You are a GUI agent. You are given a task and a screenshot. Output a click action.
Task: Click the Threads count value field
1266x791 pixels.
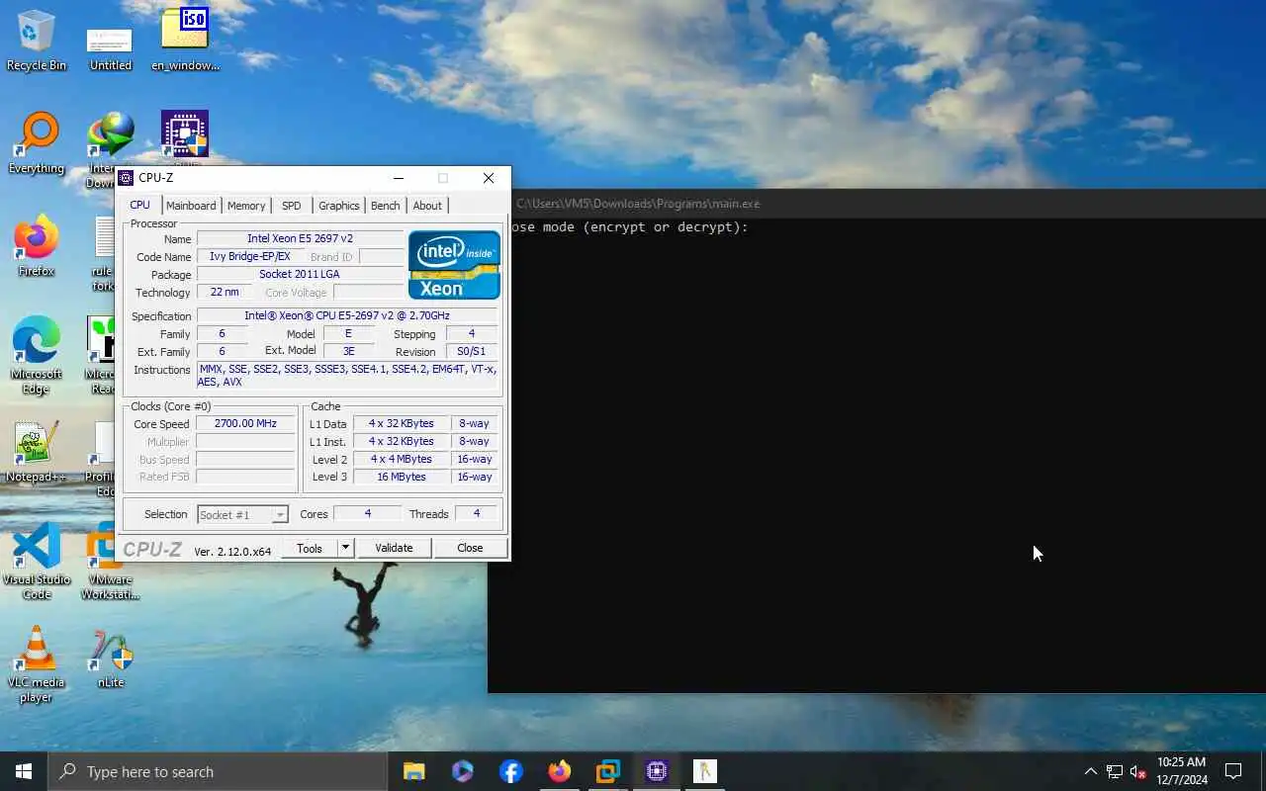click(x=476, y=513)
